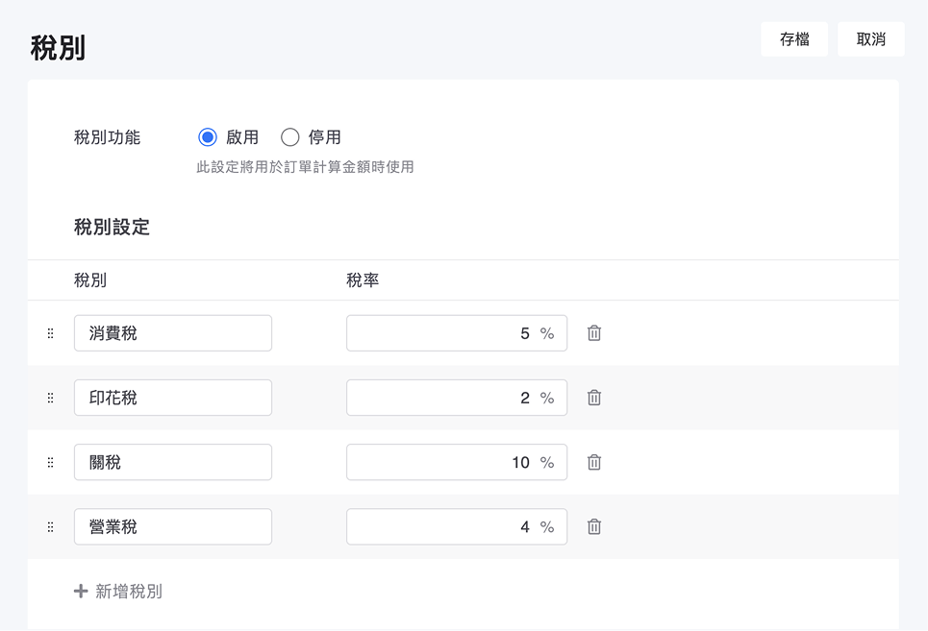This screenshot has width=928, height=631.
Task: Click drag handle of 關稅 row
Action: [50, 462]
